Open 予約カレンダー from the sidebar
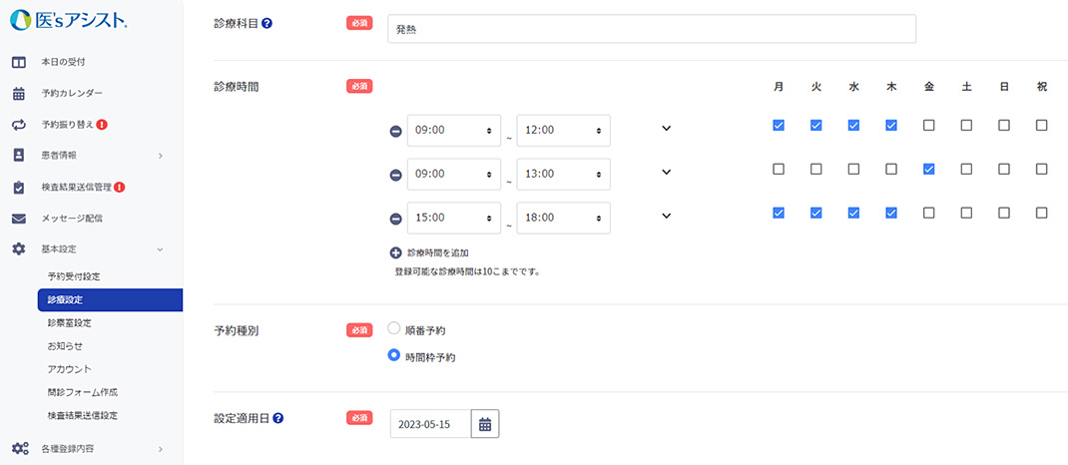The width and height of the screenshot is (1068, 465). 71,94
